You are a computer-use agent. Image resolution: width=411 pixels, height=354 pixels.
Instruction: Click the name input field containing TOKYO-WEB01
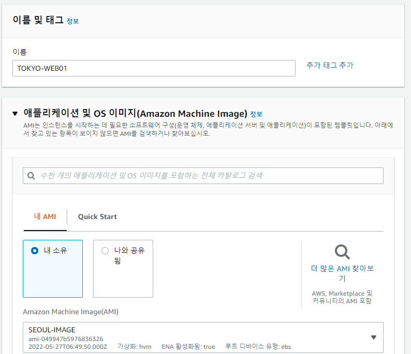[154, 68]
